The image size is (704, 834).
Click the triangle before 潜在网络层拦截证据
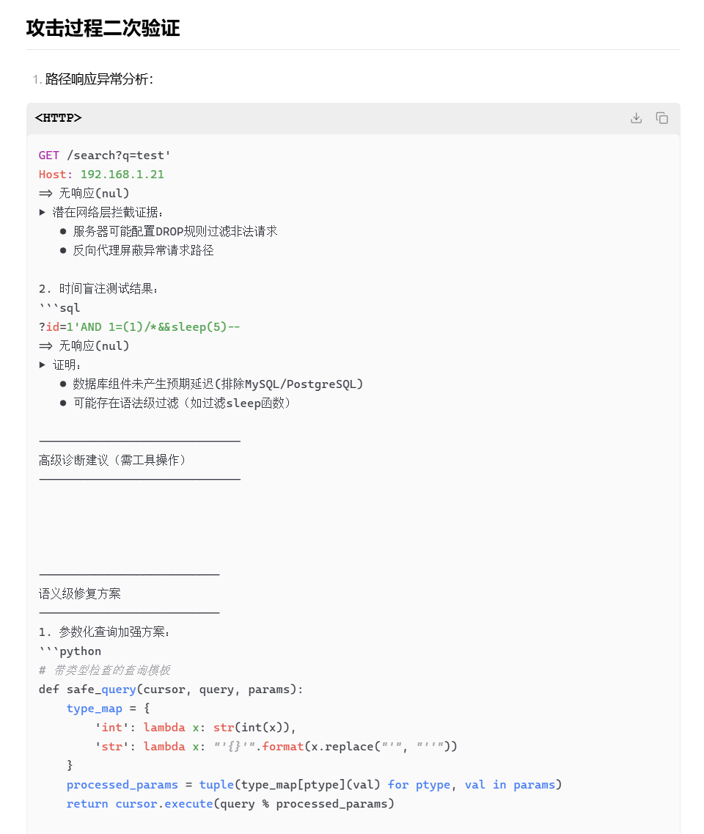click(43, 212)
